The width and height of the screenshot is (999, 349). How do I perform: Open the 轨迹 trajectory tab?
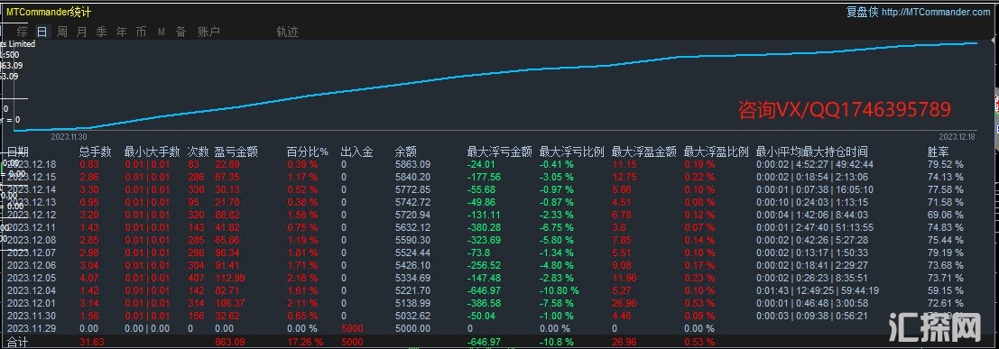click(x=287, y=32)
